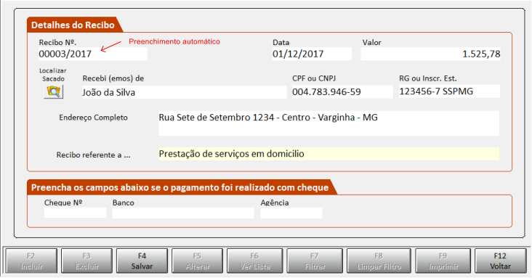This screenshot has width=532, height=278.
Task: Click the Valor field showing 1.525,78
Action: point(430,54)
